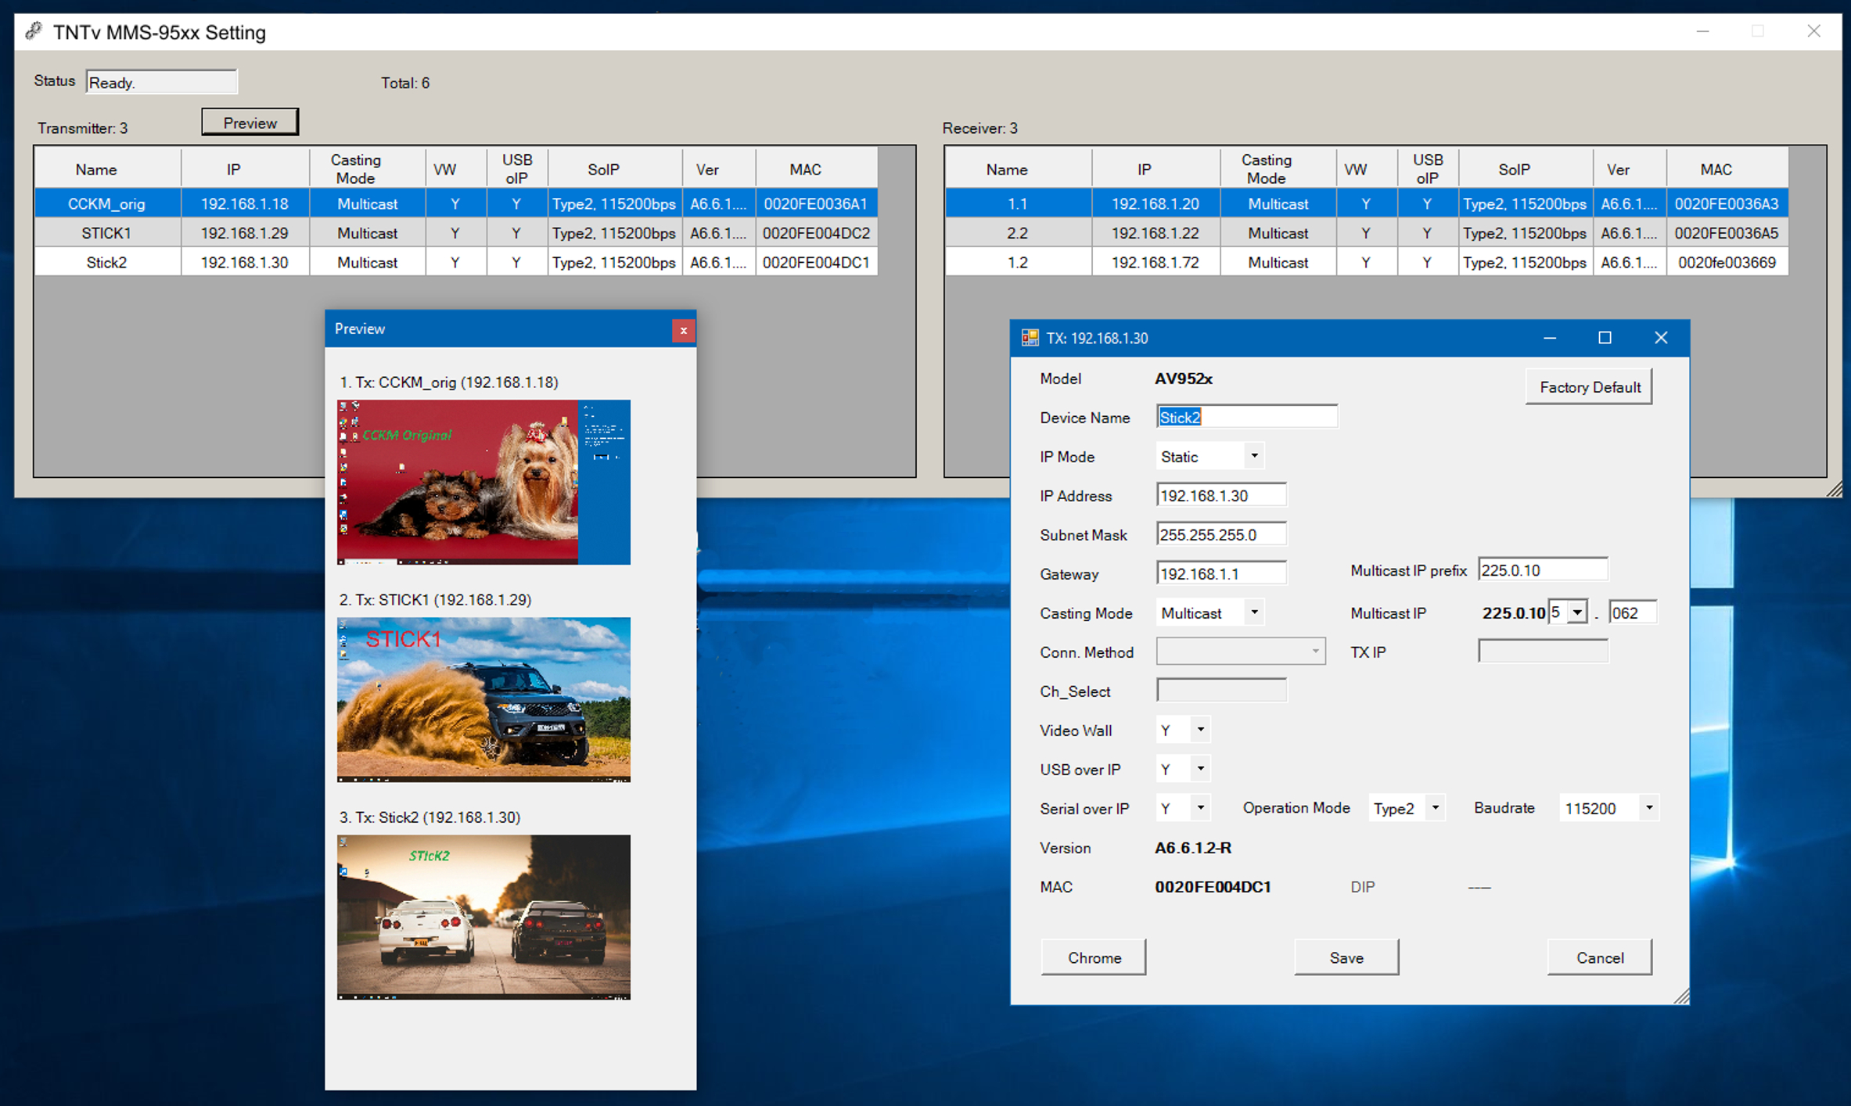This screenshot has height=1106, width=1851.
Task: Maximize the TX 192.168.1.30 dialog
Action: [x=1605, y=338]
